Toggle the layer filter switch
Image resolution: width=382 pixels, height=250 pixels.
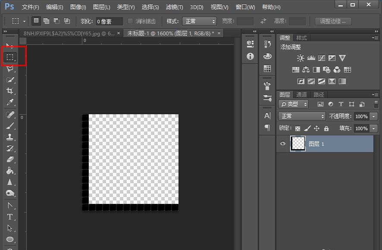pyautogui.click(x=376, y=104)
